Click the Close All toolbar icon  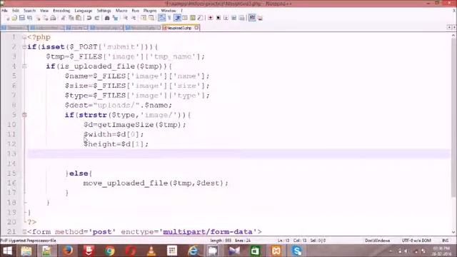coord(46,18)
